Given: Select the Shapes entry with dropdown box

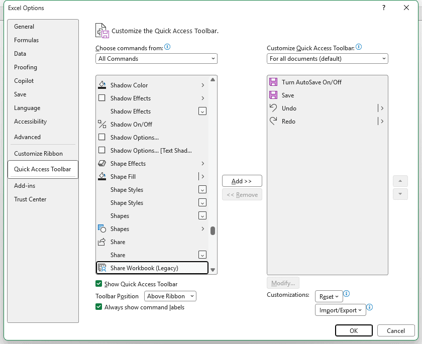Looking at the screenshot, I should pos(152,215).
